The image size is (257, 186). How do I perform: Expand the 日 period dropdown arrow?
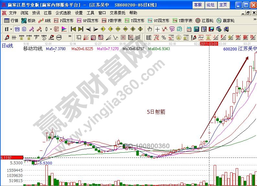pyautogui.click(x=11, y=29)
